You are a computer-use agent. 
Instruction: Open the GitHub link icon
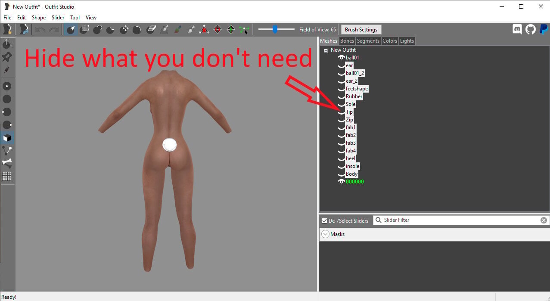tap(531, 29)
